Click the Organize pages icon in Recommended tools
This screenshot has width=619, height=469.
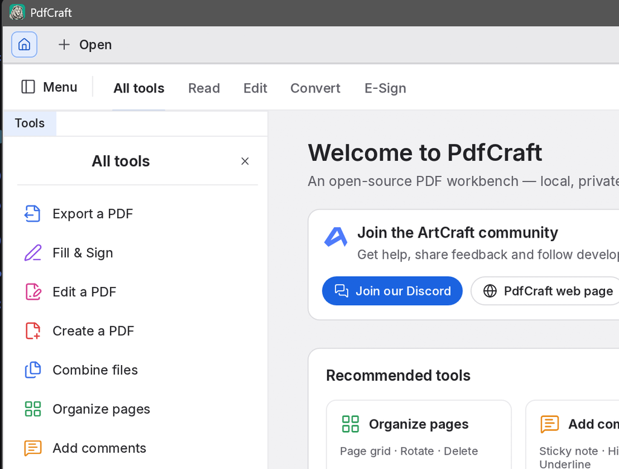tap(351, 424)
